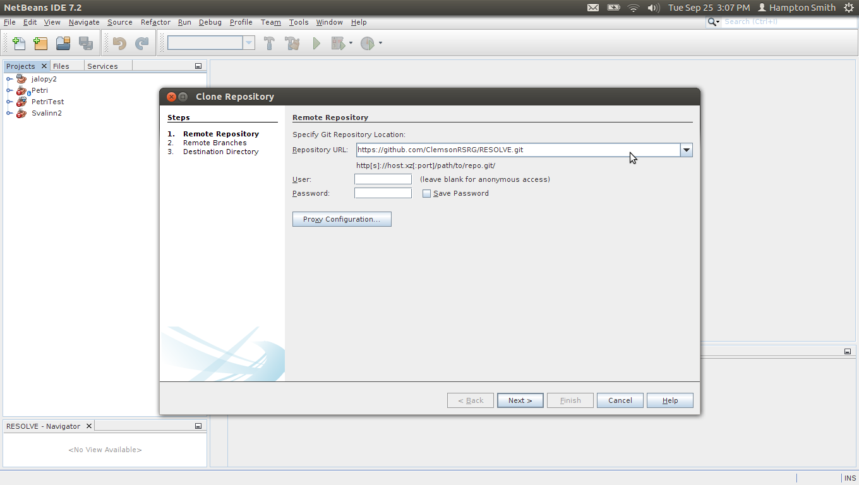This screenshot has width=859, height=485.
Task: Open the Edit menu
Action: click(30, 22)
